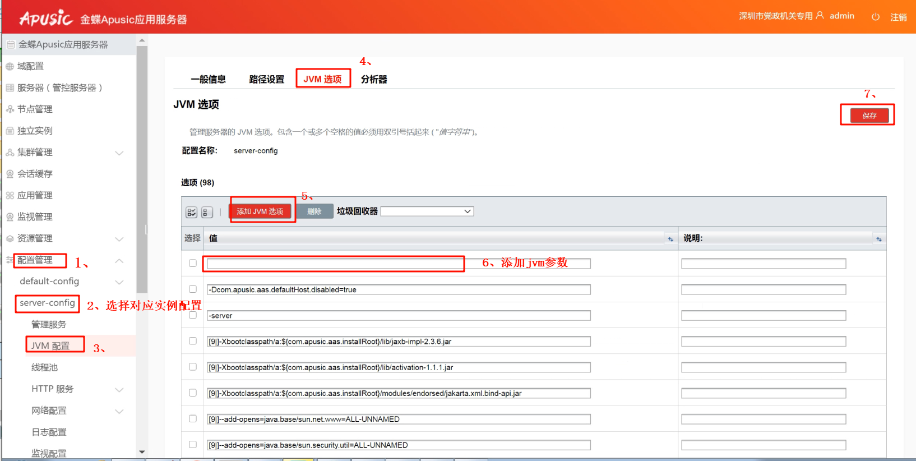
Task: Open 管理服务 in the tree
Action: point(49,324)
